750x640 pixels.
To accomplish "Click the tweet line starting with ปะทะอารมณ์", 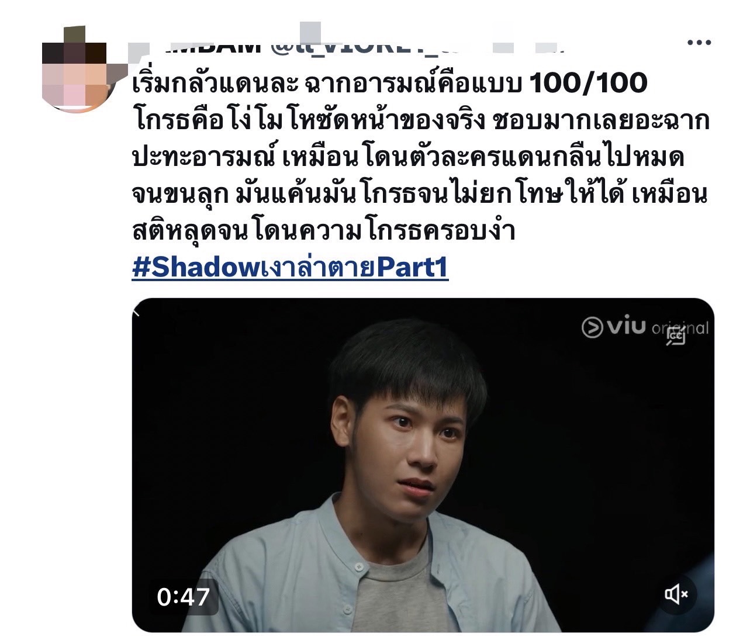I will point(408,157).
